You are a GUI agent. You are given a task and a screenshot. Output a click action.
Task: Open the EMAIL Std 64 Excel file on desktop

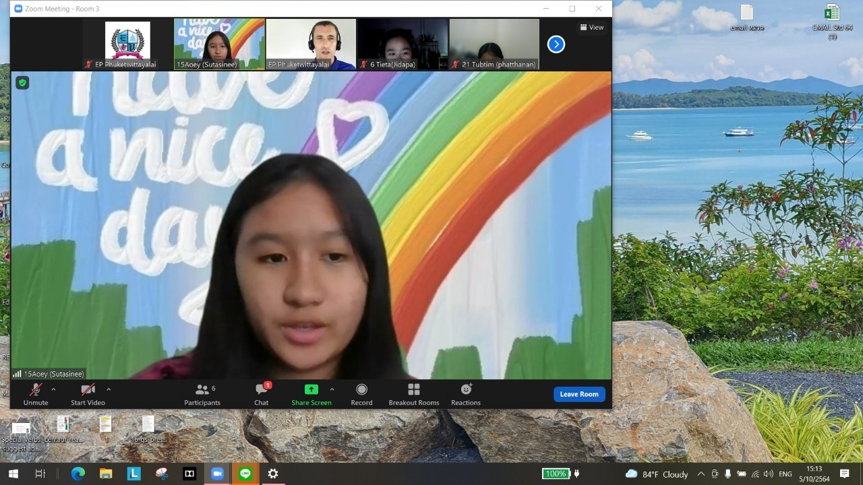[x=832, y=21]
